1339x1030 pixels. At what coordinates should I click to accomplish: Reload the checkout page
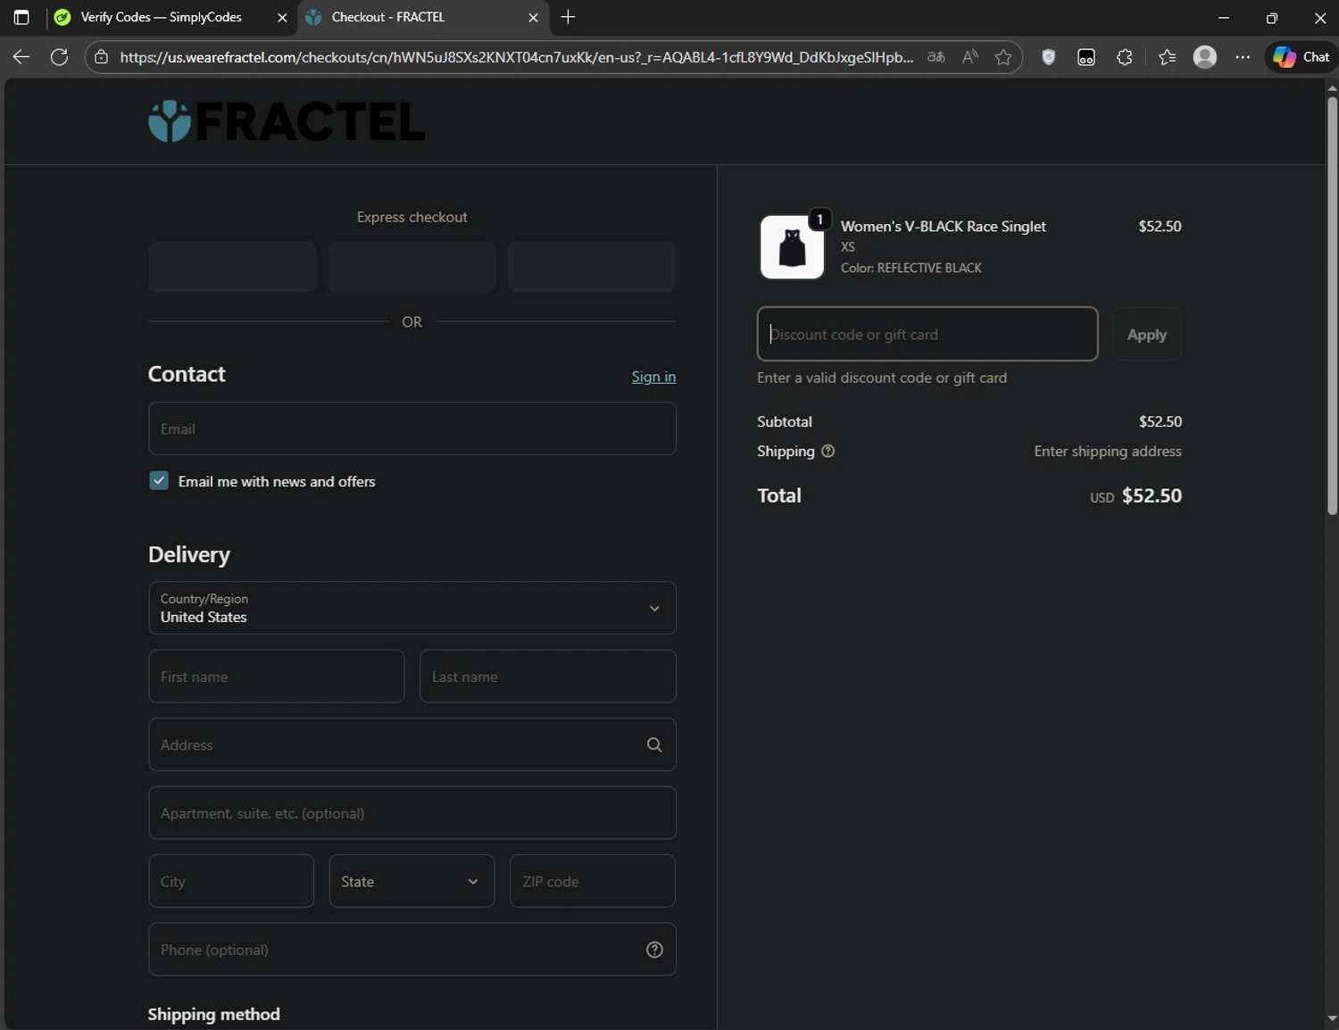click(x=59, y=57)
